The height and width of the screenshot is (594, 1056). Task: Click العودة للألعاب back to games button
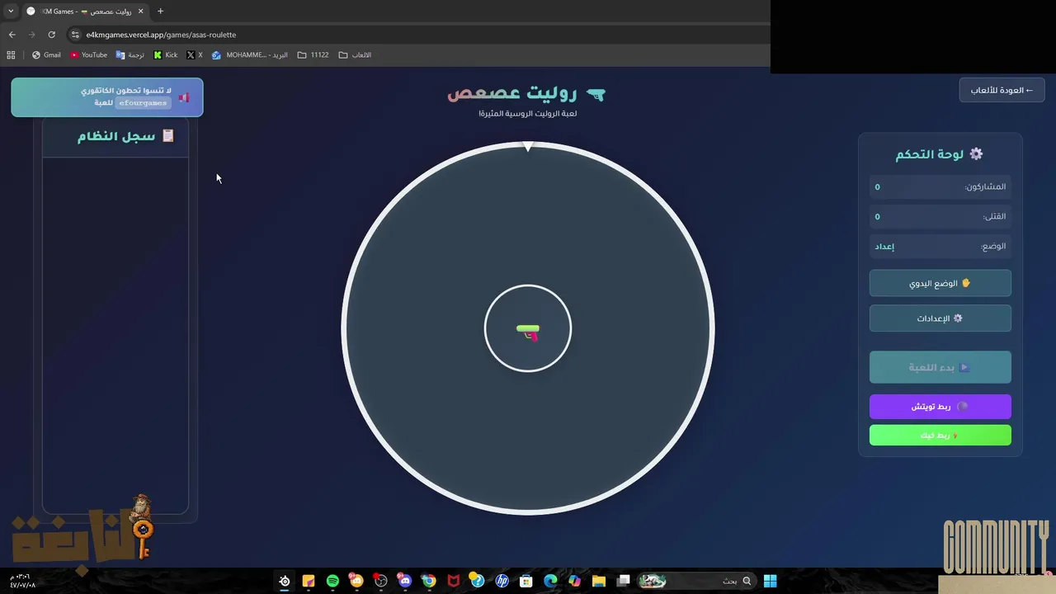click(1002, 90)
